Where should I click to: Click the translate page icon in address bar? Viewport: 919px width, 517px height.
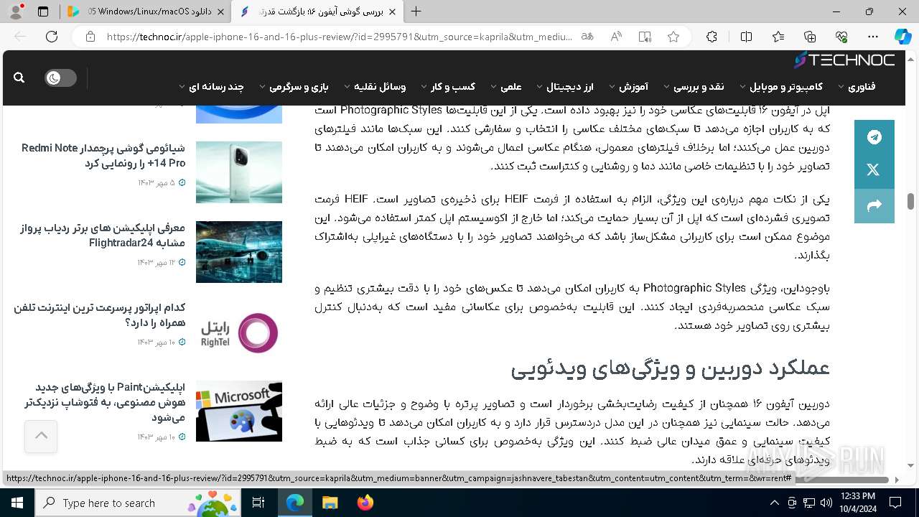click(587, 37)
